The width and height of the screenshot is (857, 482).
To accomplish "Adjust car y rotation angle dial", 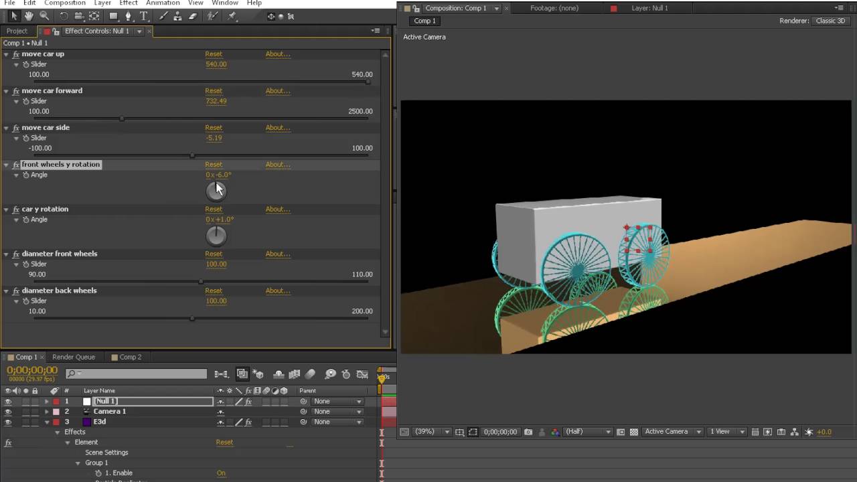I will [216, 236].
